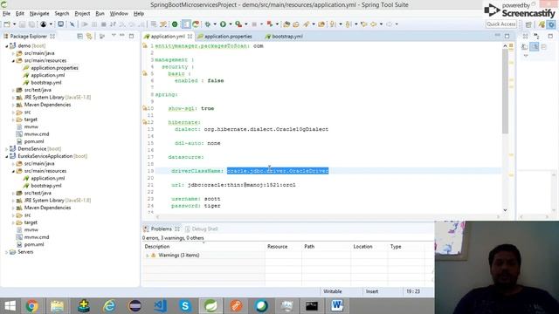Open the New wizard dropdown arrow
Screen dimensions: 559x314
coord(14,24)
